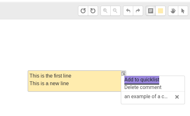The height and width of the screenshot is (116, 190).
Task: Rotate the page counter-clockwise
Action: pyautogui.click(x=83, y=11)
